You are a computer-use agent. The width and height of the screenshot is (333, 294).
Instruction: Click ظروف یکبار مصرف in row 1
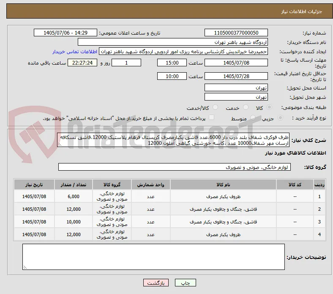tap(223, 196)
